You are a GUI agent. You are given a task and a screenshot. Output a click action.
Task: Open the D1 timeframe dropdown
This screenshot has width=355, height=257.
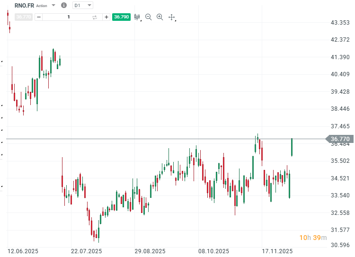(83, 5)
